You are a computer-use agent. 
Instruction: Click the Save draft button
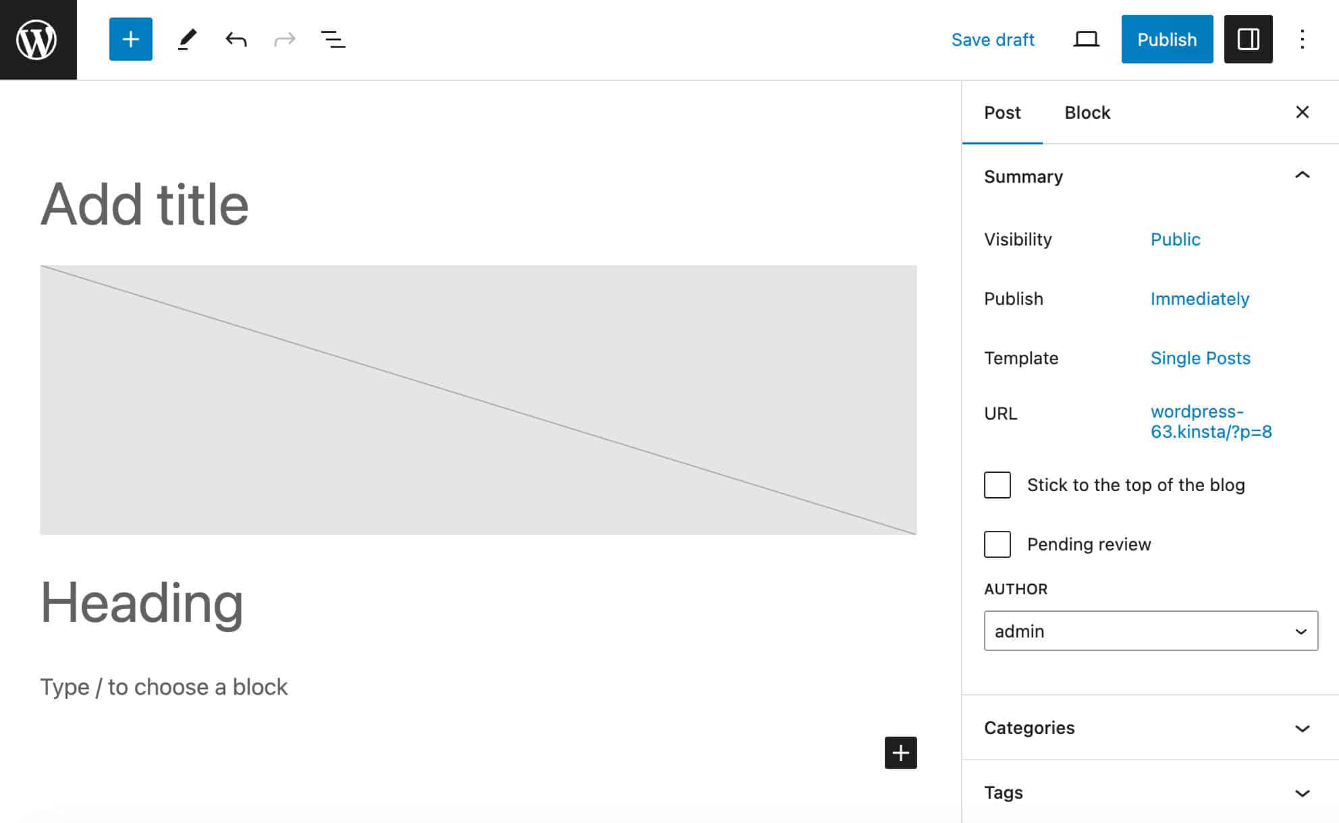992,39
